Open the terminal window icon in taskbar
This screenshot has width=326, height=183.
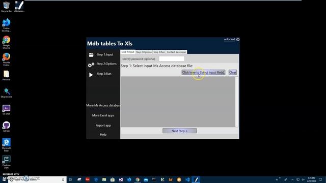point(154,179)
